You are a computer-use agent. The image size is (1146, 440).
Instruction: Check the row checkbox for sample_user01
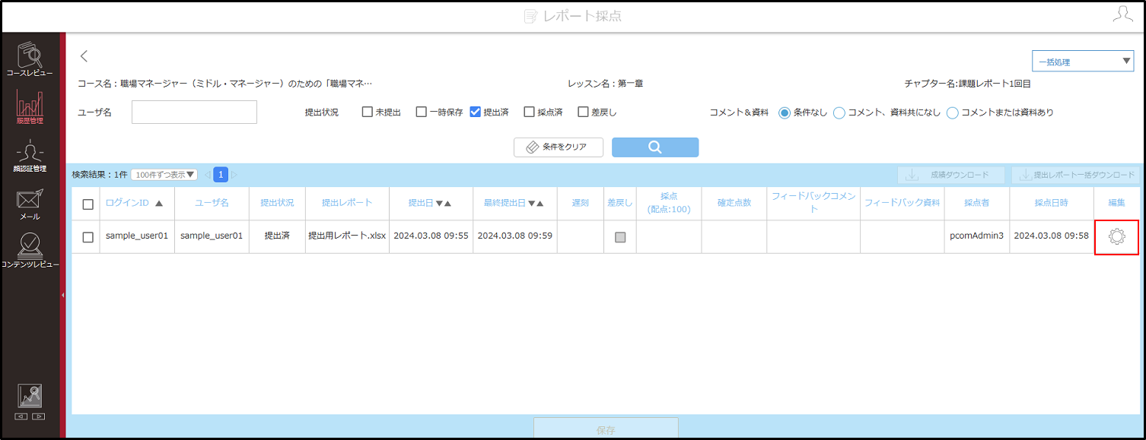[88, 237]
